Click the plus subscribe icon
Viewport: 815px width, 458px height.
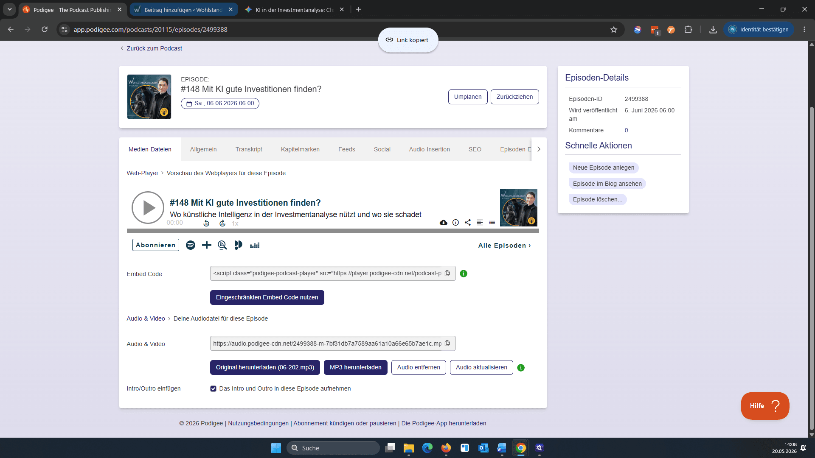pyautogui.click(x=207, y=245)
